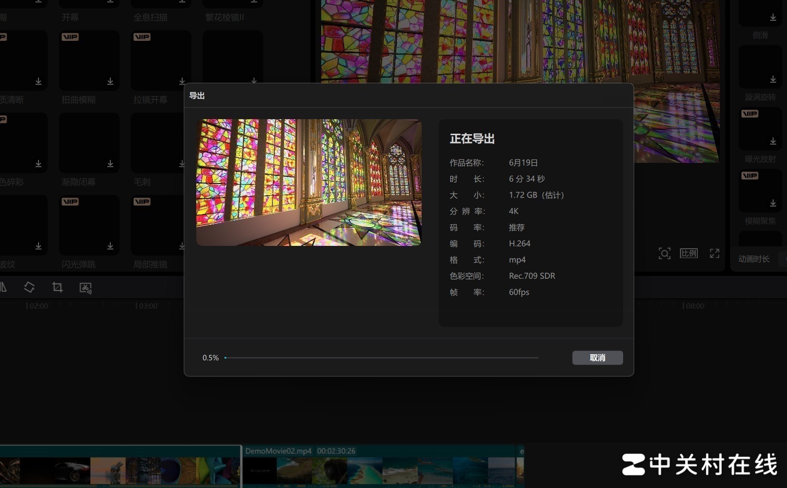The image size is (787, 488).
Task: Enter fullscreen preview mode
Action: coord(714,254)
